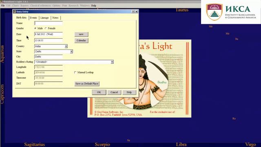Open the Print menu
Image resolution: width=261 pixels, height=147 pixels.
pos(64,5)
